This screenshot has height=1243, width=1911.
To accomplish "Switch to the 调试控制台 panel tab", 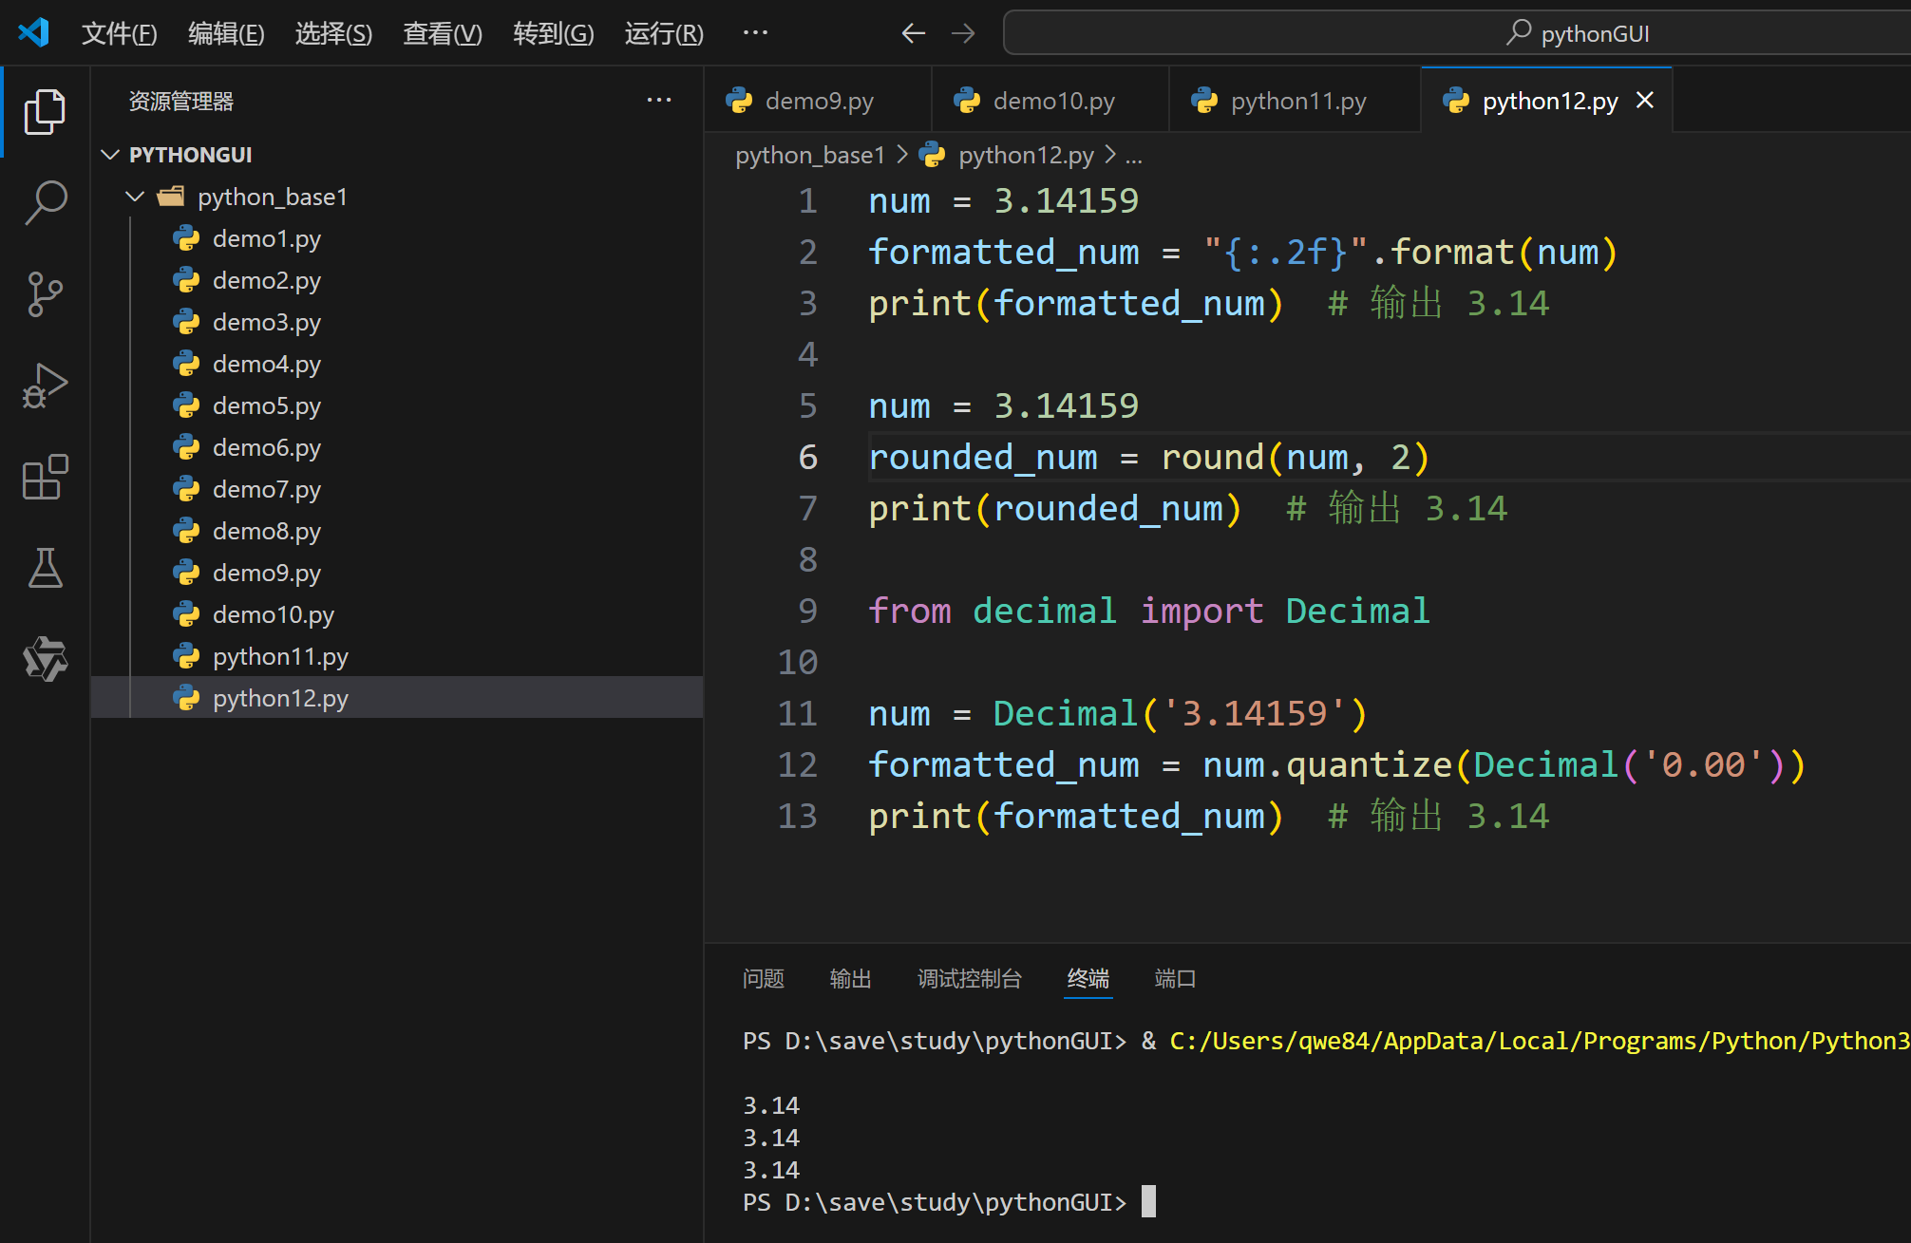I will click(969, 978).
